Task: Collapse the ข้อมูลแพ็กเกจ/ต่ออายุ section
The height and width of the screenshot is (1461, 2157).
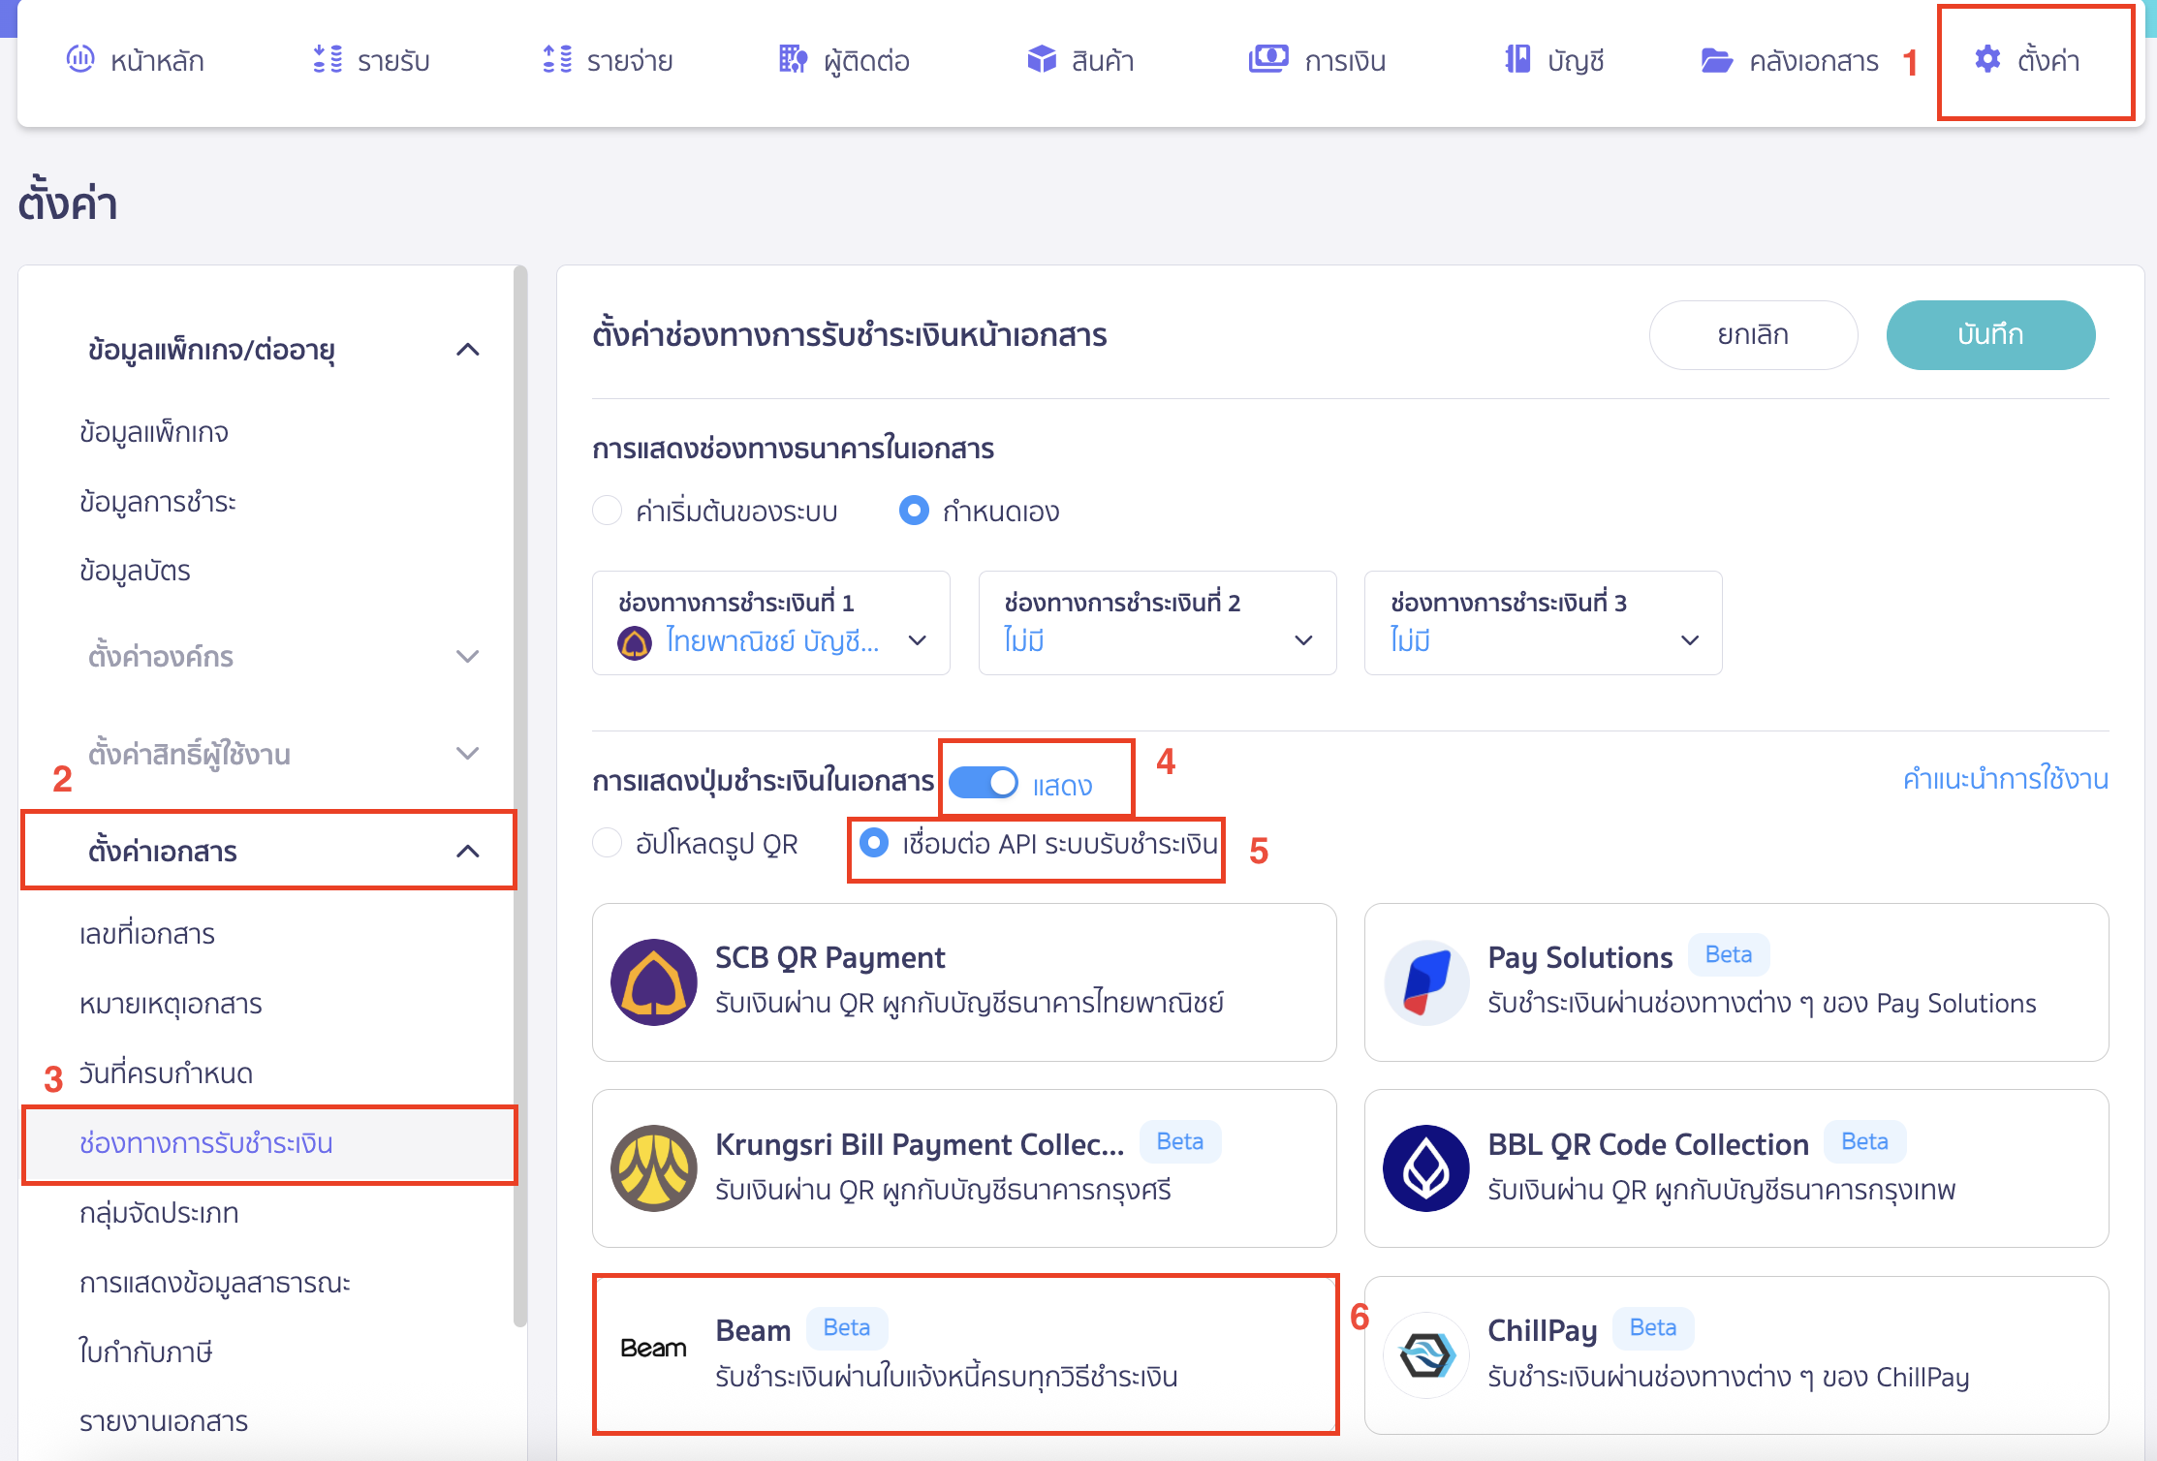Action: click(468, 349)
